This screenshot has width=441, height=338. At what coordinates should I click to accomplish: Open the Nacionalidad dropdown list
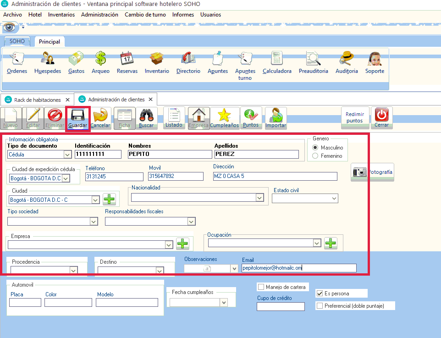point(260,198)
